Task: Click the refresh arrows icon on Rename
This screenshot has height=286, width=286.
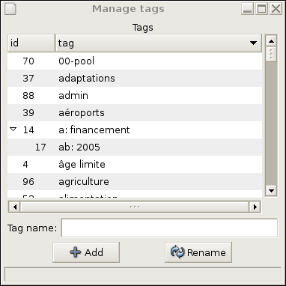Action: [177, 252]
